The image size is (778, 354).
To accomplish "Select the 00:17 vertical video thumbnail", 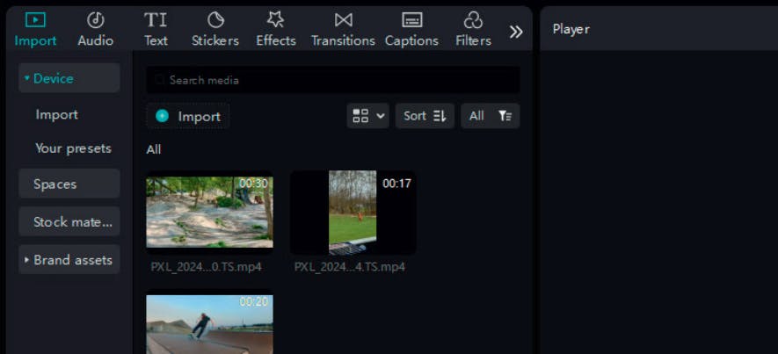I will pos(353,213).
